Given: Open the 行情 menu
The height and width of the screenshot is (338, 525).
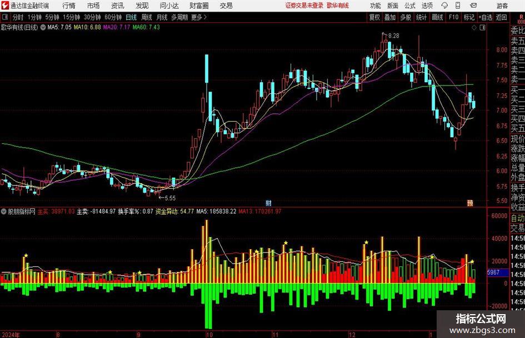Looking at the screenshot, I should 69,6.
